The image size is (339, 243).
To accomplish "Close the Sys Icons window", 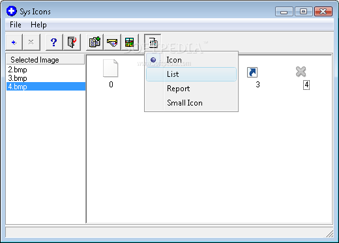I will coord(323,12).
